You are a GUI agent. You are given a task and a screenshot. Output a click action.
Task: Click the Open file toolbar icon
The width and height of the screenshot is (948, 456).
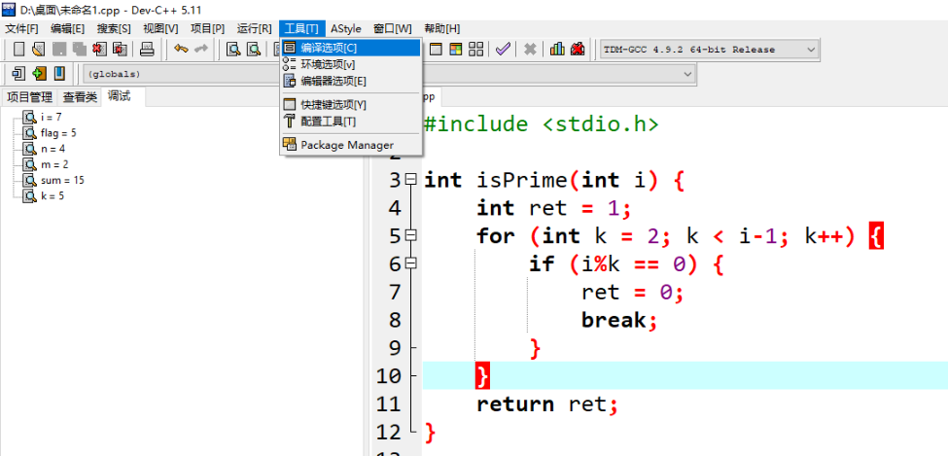(39, 50)
